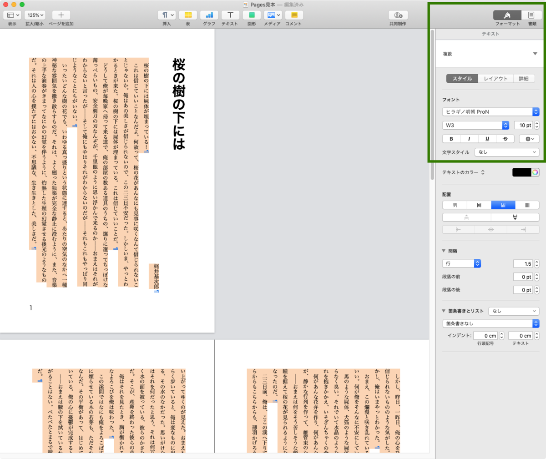
Task: Add a text box with テキスト
Action: [230, 15]
